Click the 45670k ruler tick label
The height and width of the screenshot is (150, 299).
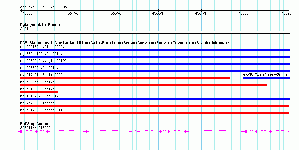tap(201, 14)
